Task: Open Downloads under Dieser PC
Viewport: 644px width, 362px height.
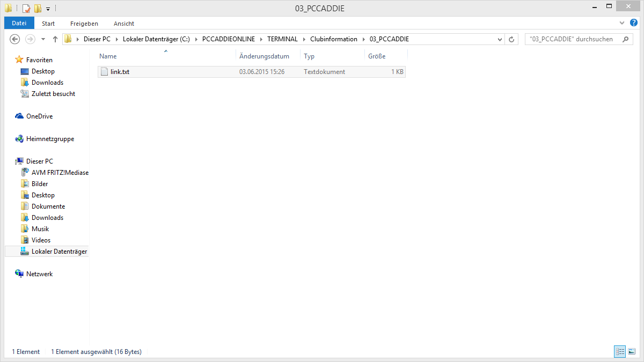Action: [x=47, y=218]
